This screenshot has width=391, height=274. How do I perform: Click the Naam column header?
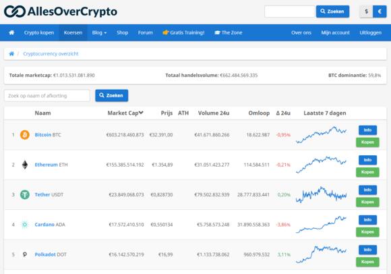pos(42,113)
